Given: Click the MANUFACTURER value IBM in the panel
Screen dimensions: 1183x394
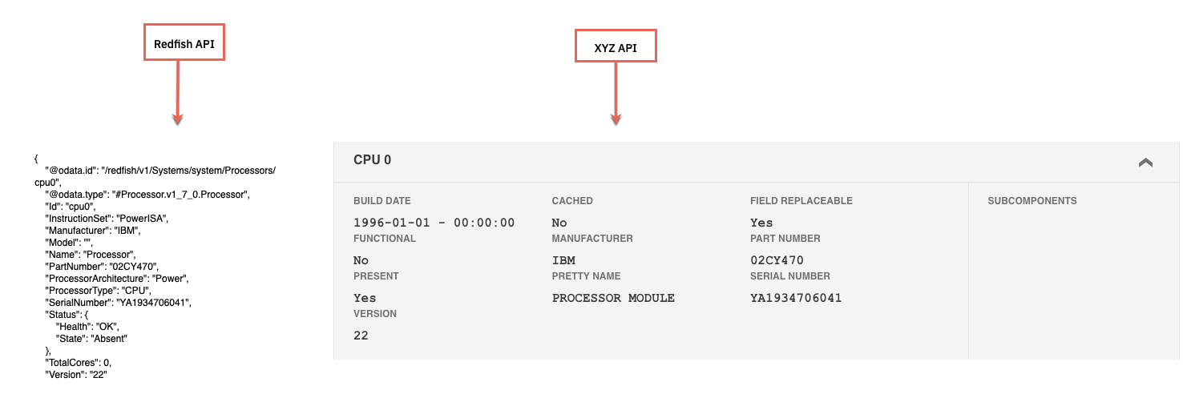Looking at the screenshot, I should click(563, 260).
